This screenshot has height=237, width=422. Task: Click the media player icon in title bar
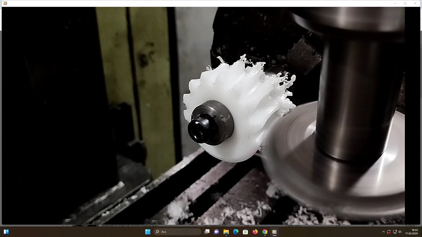click(5, 3)
